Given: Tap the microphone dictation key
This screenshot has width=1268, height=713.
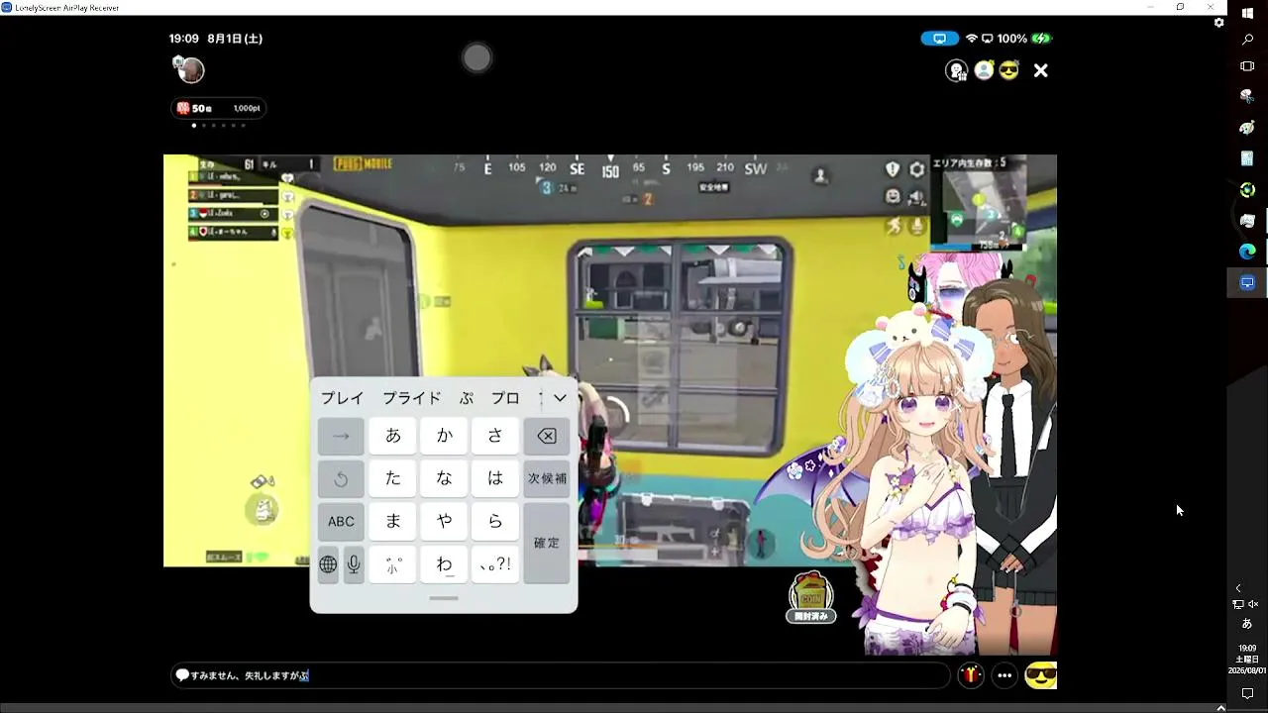Looking at the screenshot, I should 354,564.
